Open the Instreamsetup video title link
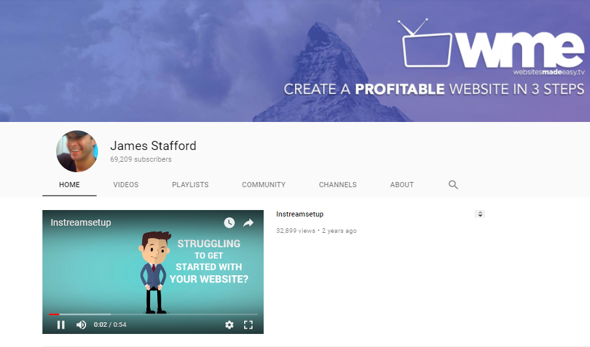Image resolution: width=590 pixels, height=347 pixels. point(300,214)
